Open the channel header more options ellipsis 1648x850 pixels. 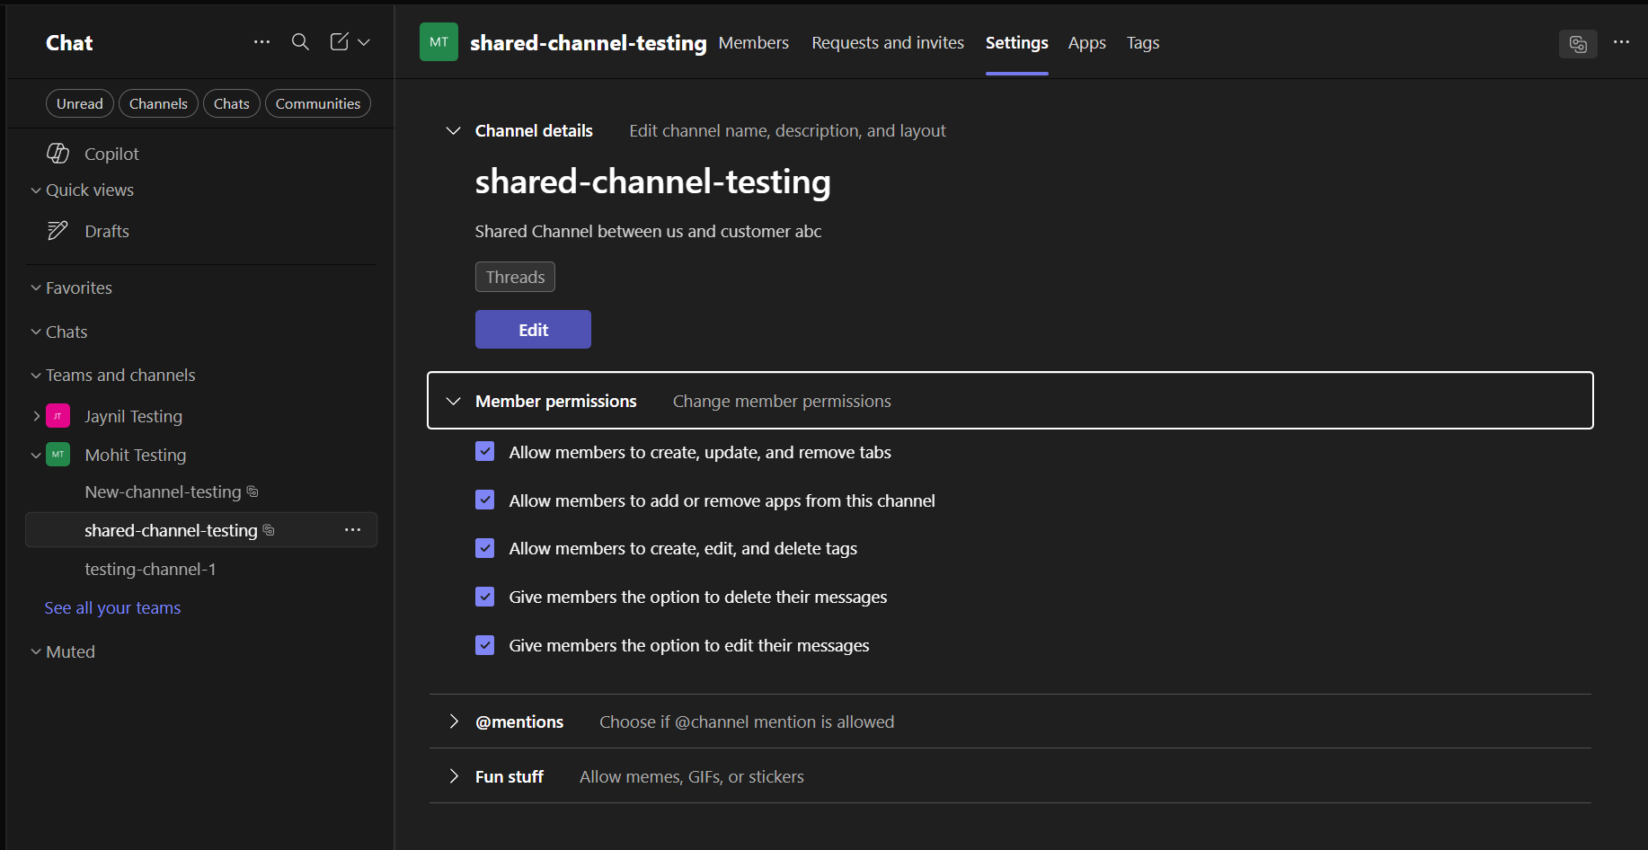coord(1621,42)
